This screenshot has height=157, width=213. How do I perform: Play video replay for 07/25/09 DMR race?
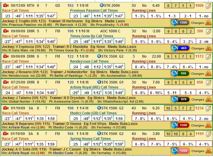coord(6,82)
